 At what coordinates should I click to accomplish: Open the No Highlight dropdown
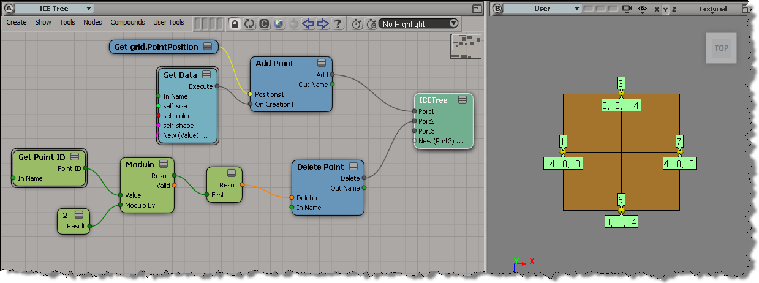(x=419, y=24)
